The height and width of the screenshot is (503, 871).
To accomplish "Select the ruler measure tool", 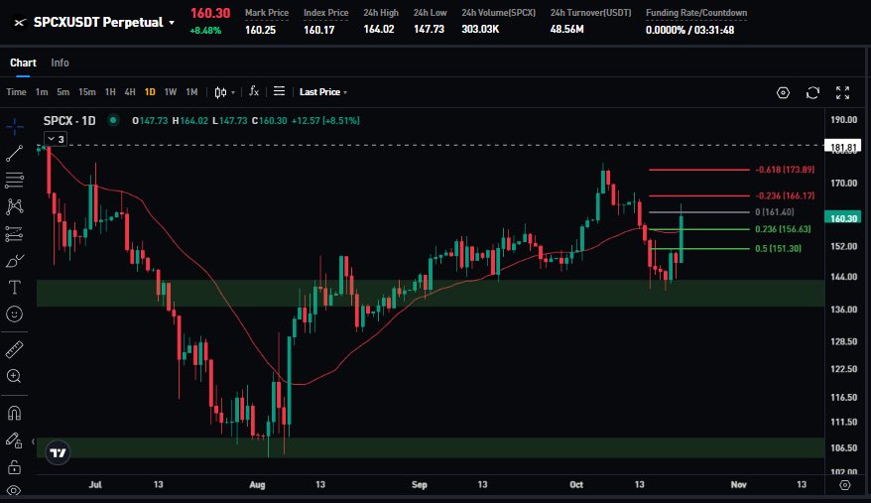I will pos(15,349).
